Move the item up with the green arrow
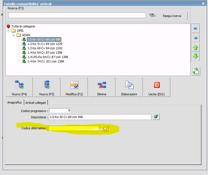This screenshot has width=208, height=175. pyautogui.click(x=196, y=48)
